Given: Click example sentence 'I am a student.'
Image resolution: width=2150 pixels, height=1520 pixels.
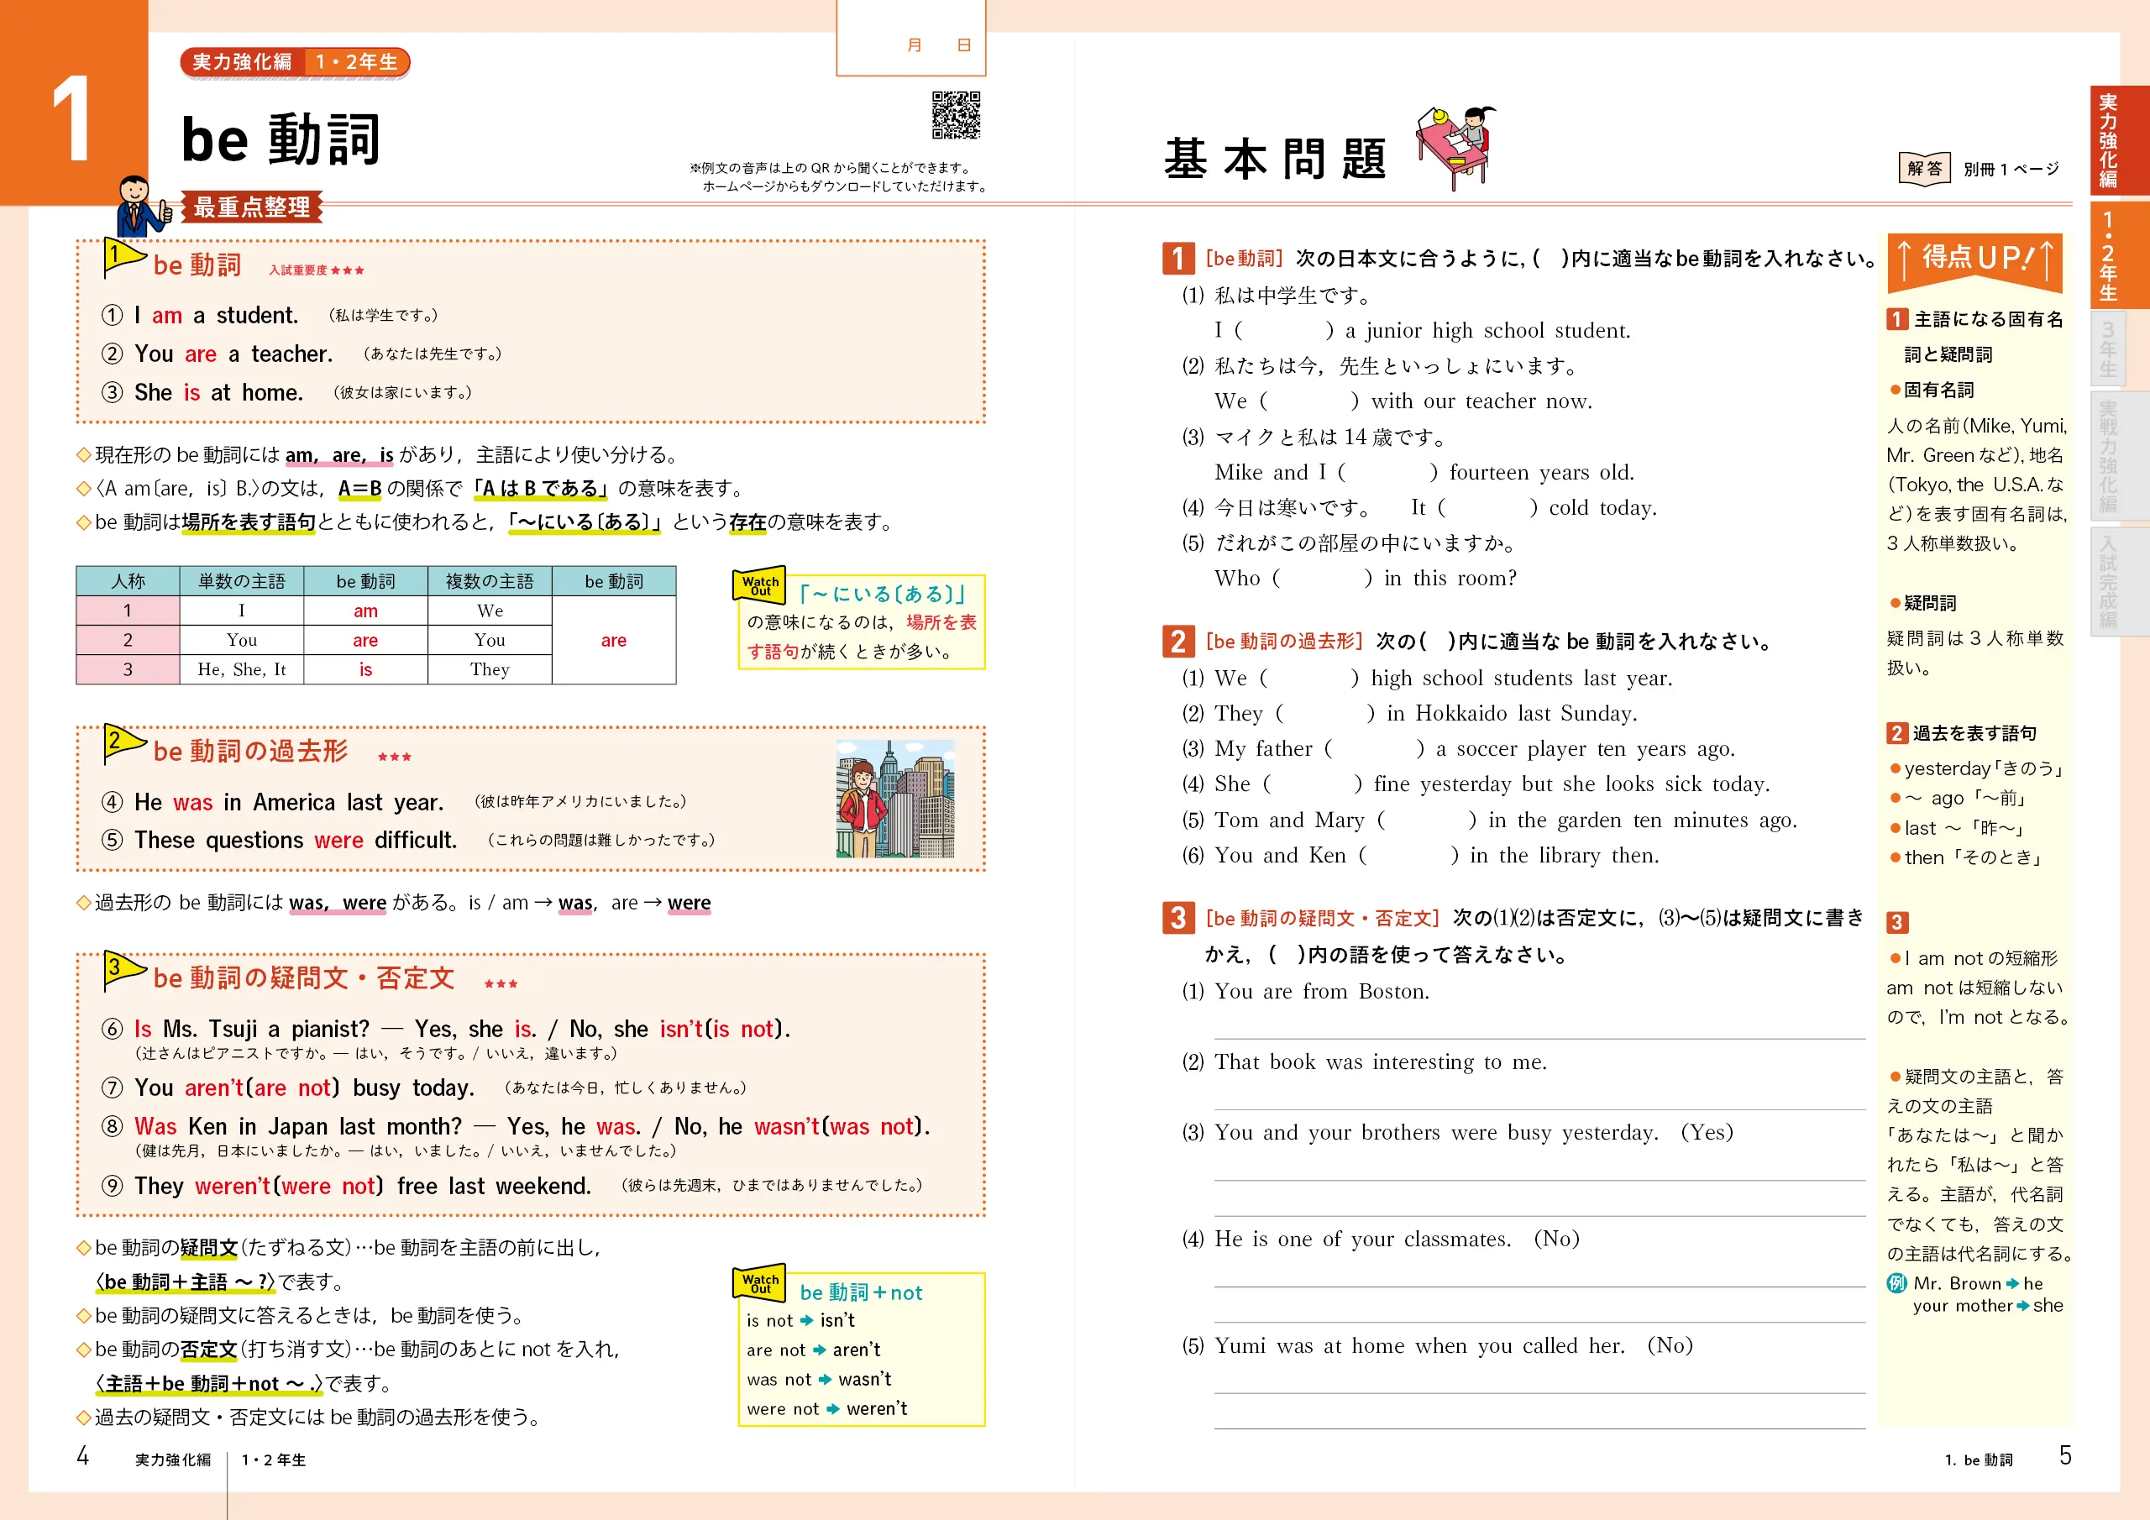Looking at the screenshot, I should [x=217, y=316].
